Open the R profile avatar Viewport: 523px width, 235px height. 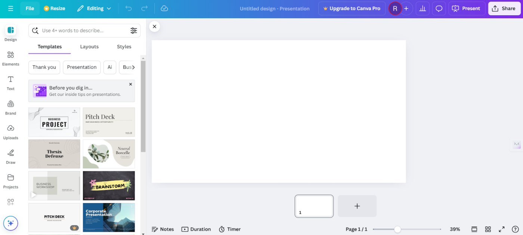pyautogui.click(x=395, y=9)
